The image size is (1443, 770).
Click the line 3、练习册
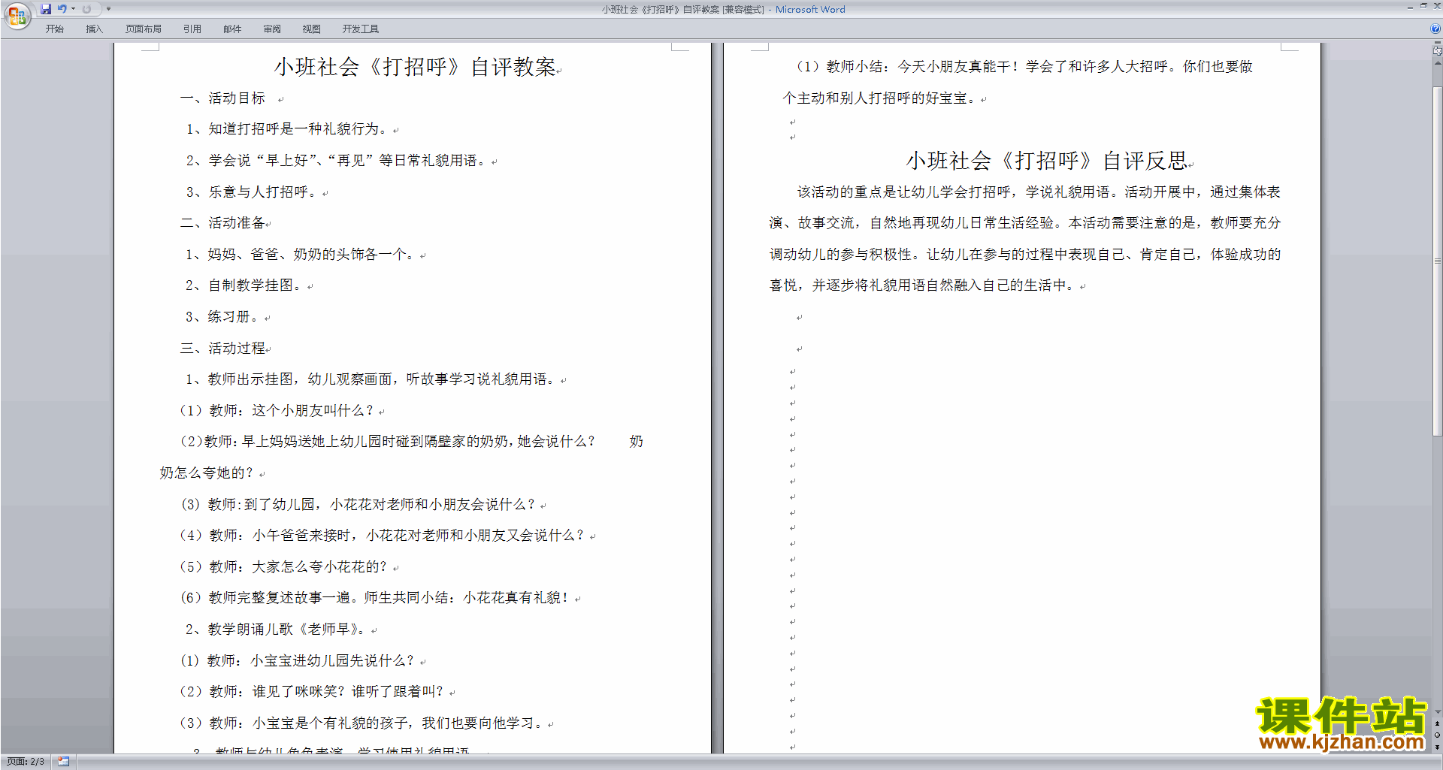[x=222, y=317]
